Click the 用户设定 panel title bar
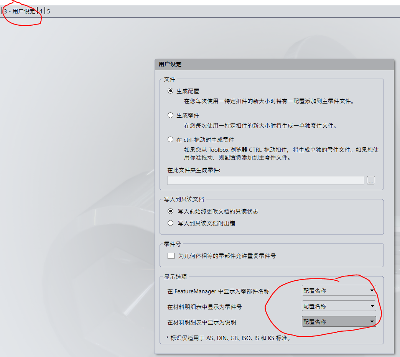400x357 pixels. coord(275,64)
